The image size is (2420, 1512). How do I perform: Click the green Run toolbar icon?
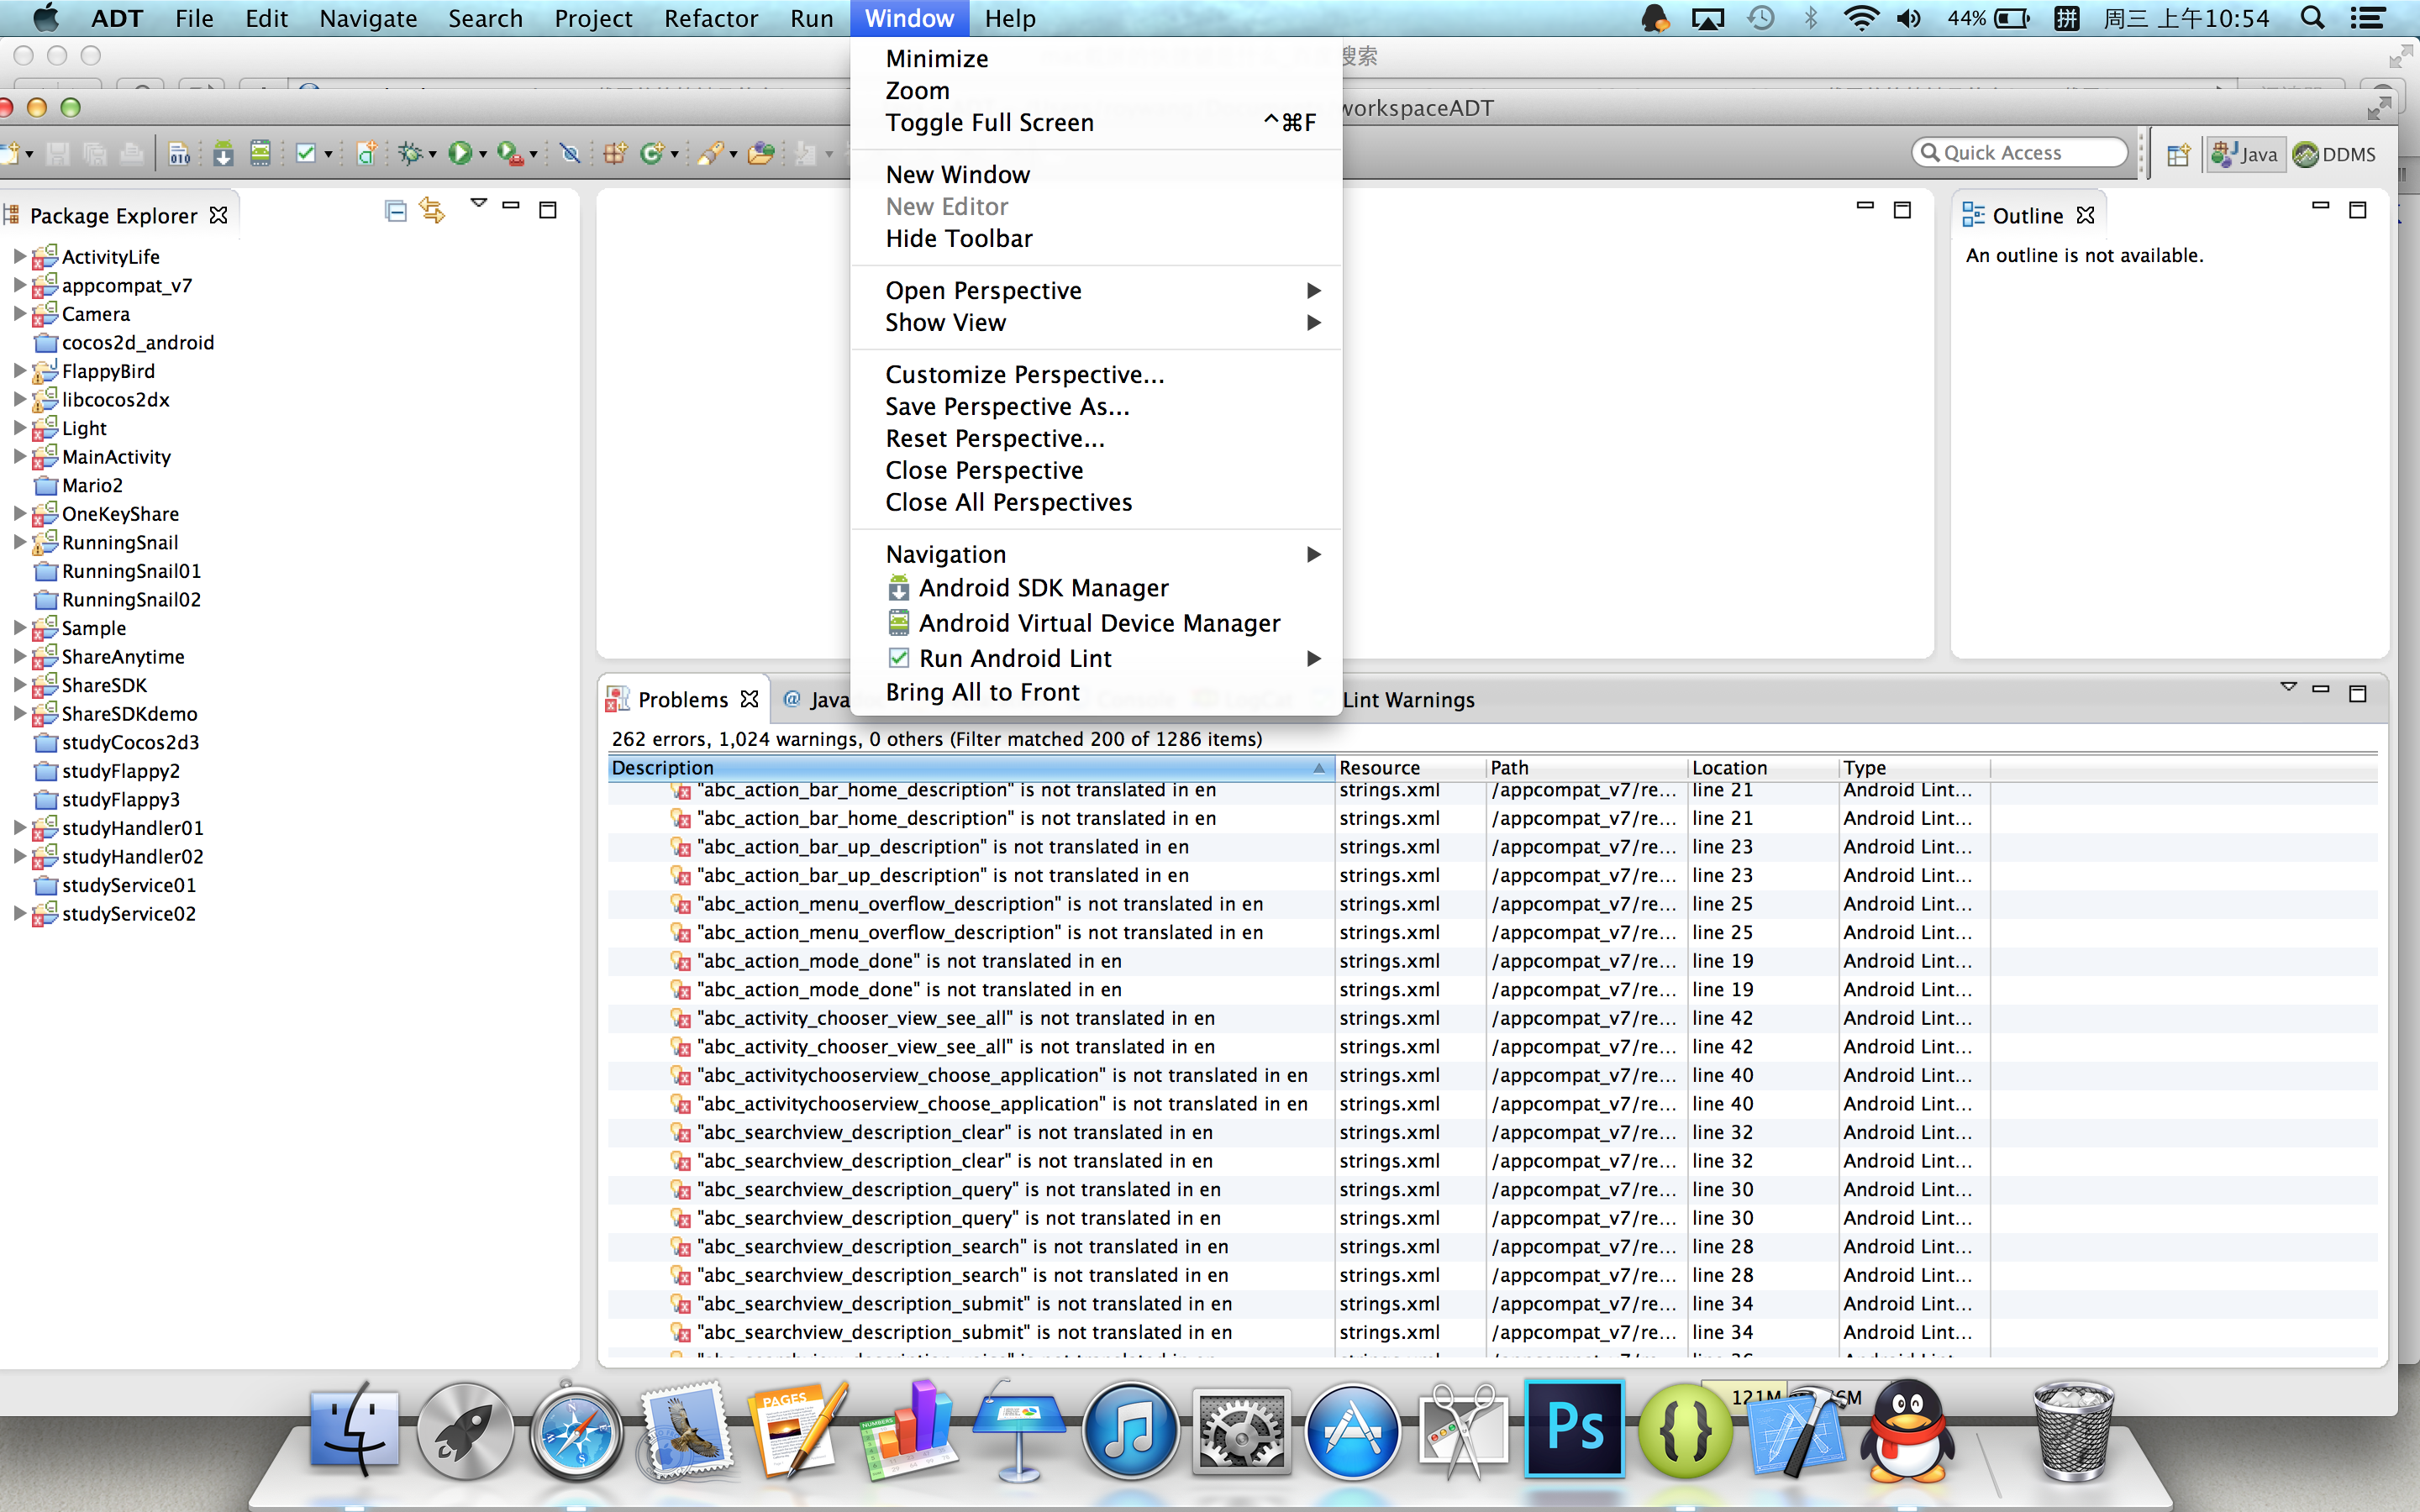[459, 153]
